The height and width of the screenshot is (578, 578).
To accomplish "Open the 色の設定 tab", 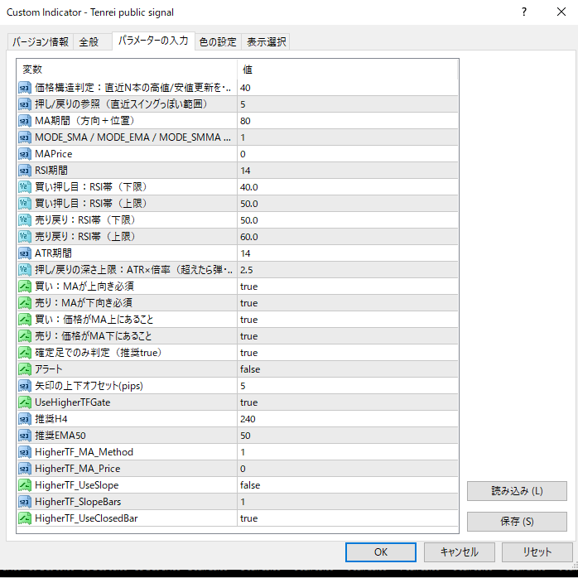I will point(218,41).
